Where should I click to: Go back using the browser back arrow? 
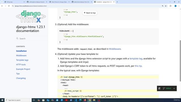pyautogui.click(x=2, y=6)
